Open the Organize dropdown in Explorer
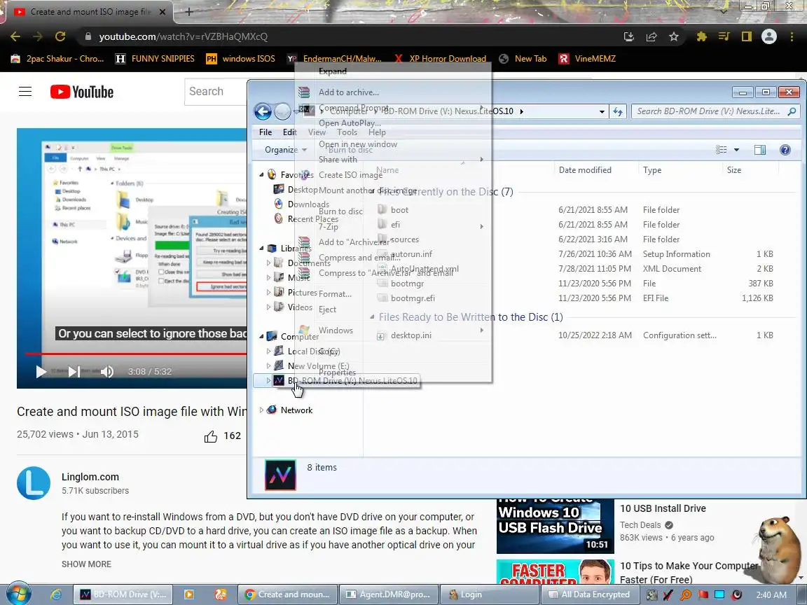Image resolution: width=807 pixels, height=605 pixels. click(286, 150)
